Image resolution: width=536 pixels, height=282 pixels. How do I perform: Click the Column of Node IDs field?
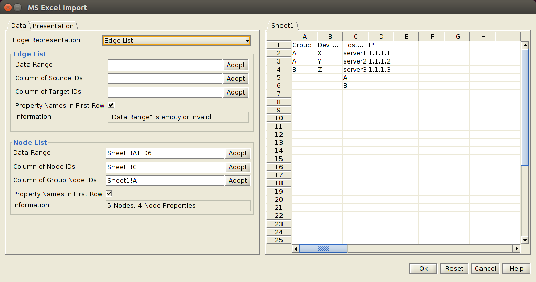(165, 167)
